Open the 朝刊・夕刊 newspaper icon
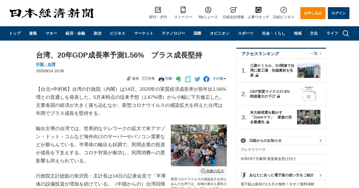359x188 pixels. (158, 10)
